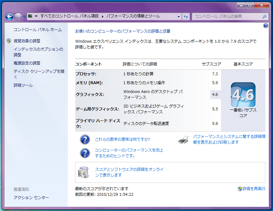Click 評価を再実行 link
This screenshot has width=273, height=211.
pyautogui.click(x=254, y=189)
